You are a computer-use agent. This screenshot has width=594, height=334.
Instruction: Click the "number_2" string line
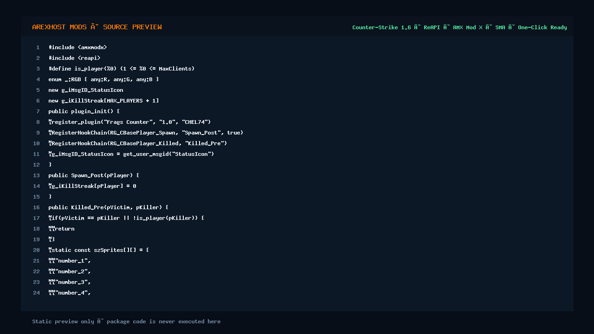pos(70,271)
